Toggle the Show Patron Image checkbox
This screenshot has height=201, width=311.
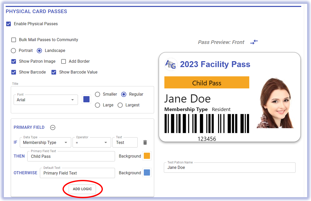[x=14, y=61]
